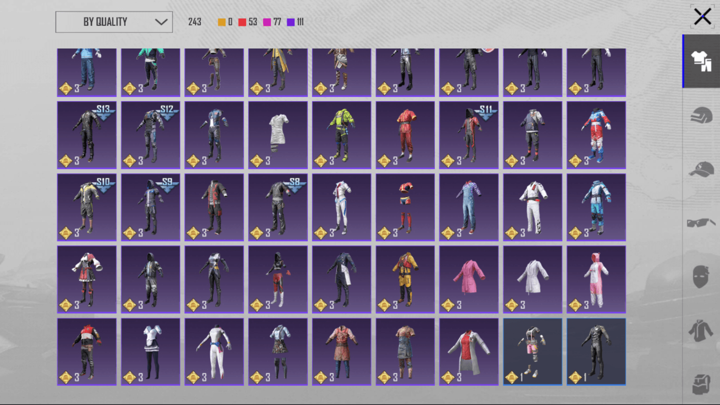Select the pink coat outfit
This screenshot has width=720, height=405.
click(469, 279)
